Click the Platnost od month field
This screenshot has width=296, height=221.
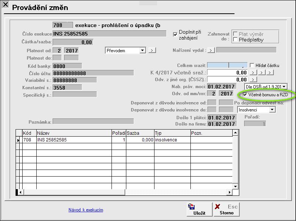57,51
